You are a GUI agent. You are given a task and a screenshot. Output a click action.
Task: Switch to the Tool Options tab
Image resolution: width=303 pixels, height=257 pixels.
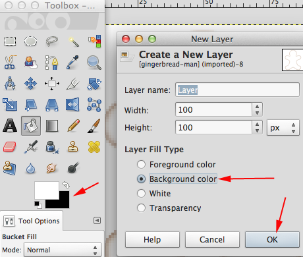(x=32, y=221)
